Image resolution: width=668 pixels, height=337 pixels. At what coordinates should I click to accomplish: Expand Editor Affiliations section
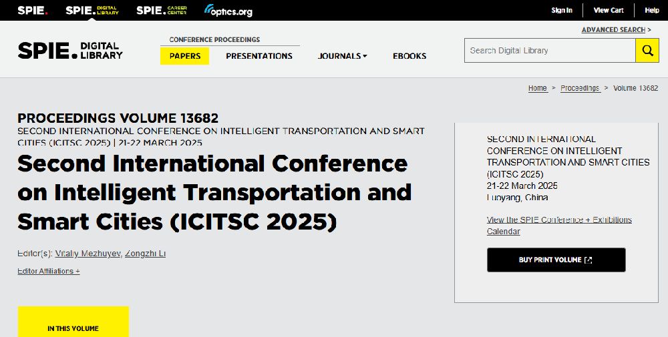49,271
